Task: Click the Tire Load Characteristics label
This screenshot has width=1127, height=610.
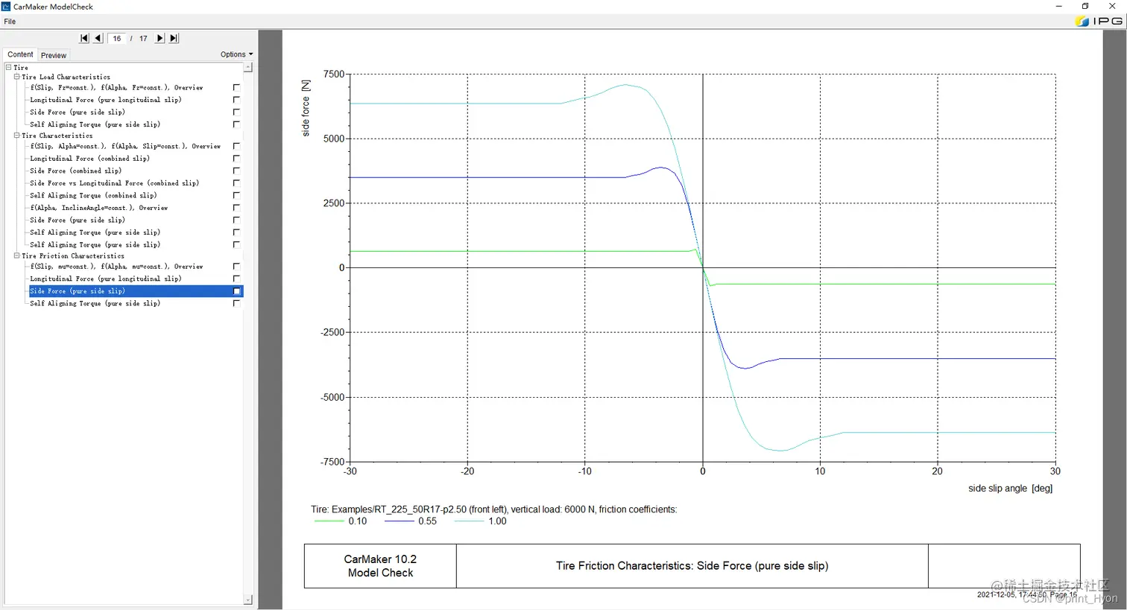Action: tap(66, 77)
